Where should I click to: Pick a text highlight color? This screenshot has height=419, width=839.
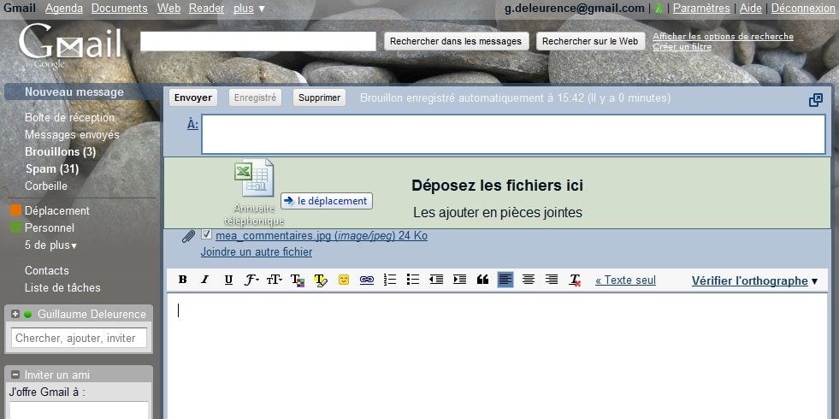coord(321,280)
